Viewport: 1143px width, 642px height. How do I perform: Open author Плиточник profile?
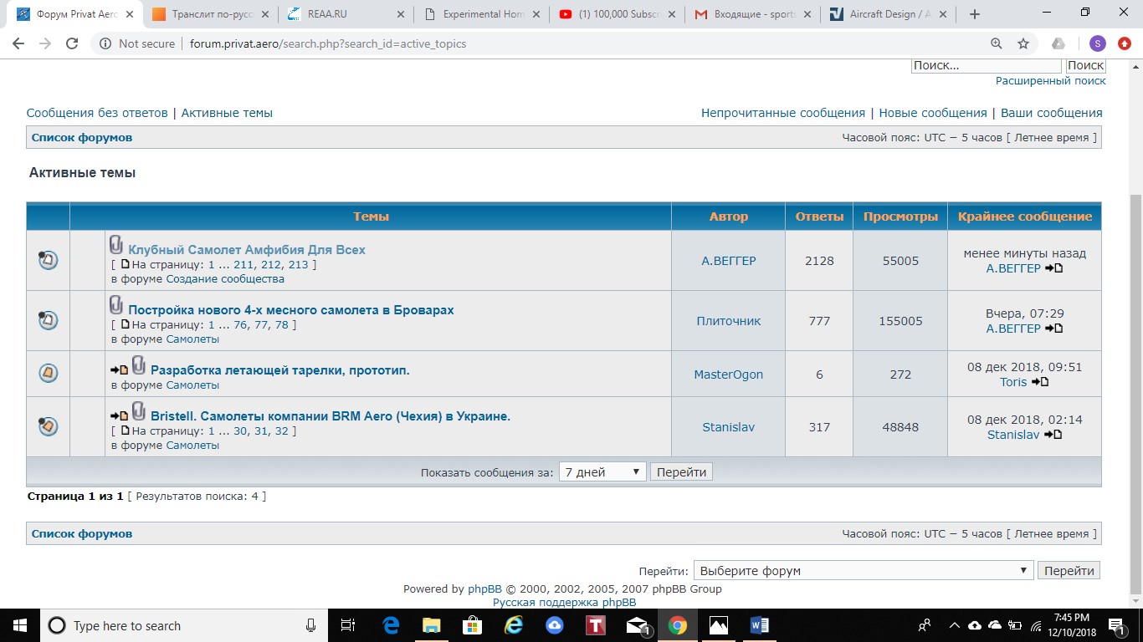tap(728, 321)
